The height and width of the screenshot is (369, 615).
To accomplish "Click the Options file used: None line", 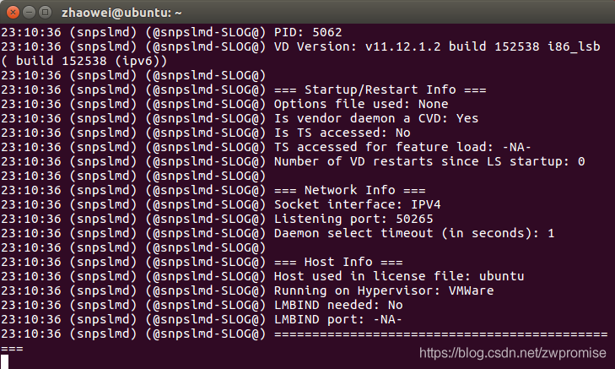I will click(x=361, y=104).
